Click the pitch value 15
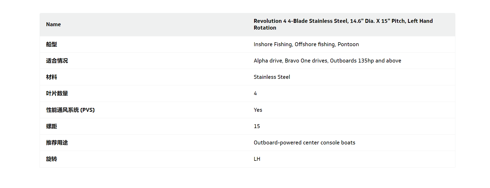This screenshot has height=188, width=490. pos(257,126)
